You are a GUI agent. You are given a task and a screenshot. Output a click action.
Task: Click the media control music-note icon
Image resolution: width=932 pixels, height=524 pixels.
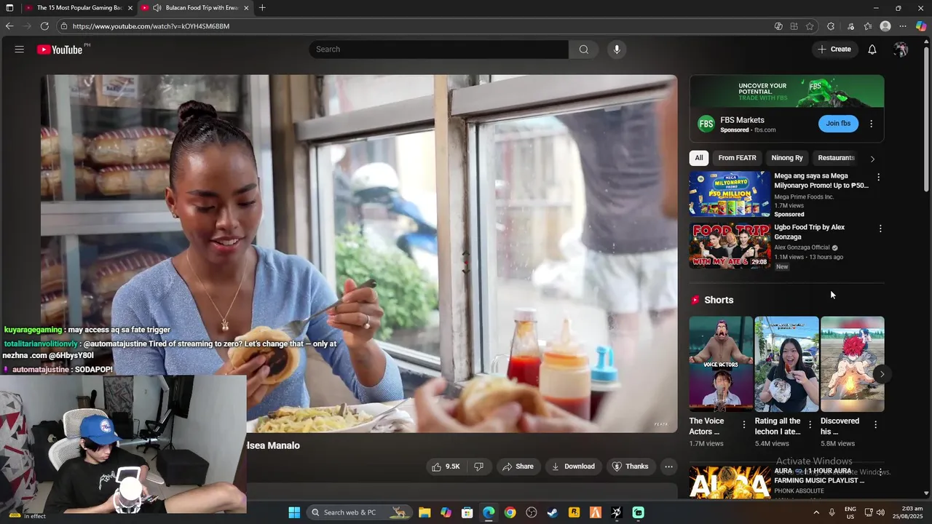tap(850, 26)
